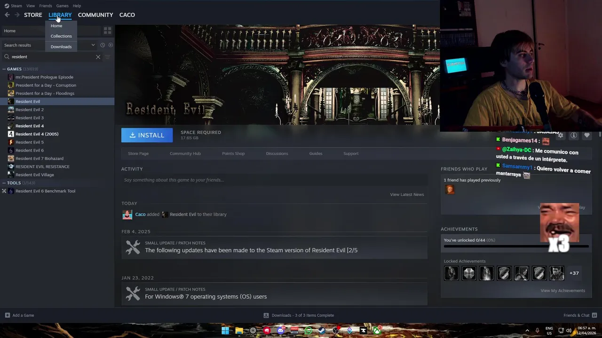Open Friends & Chat icon
Screen dimensions: 602x338
(594, 315)
